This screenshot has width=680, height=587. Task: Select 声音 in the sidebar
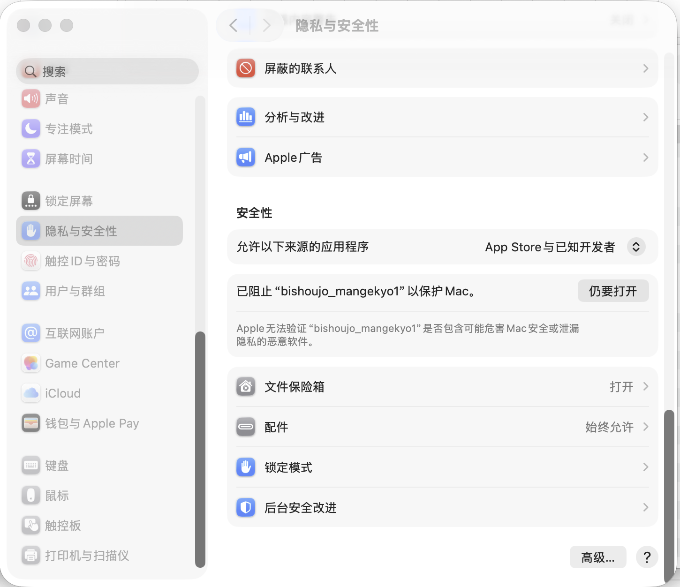(57, 99)
